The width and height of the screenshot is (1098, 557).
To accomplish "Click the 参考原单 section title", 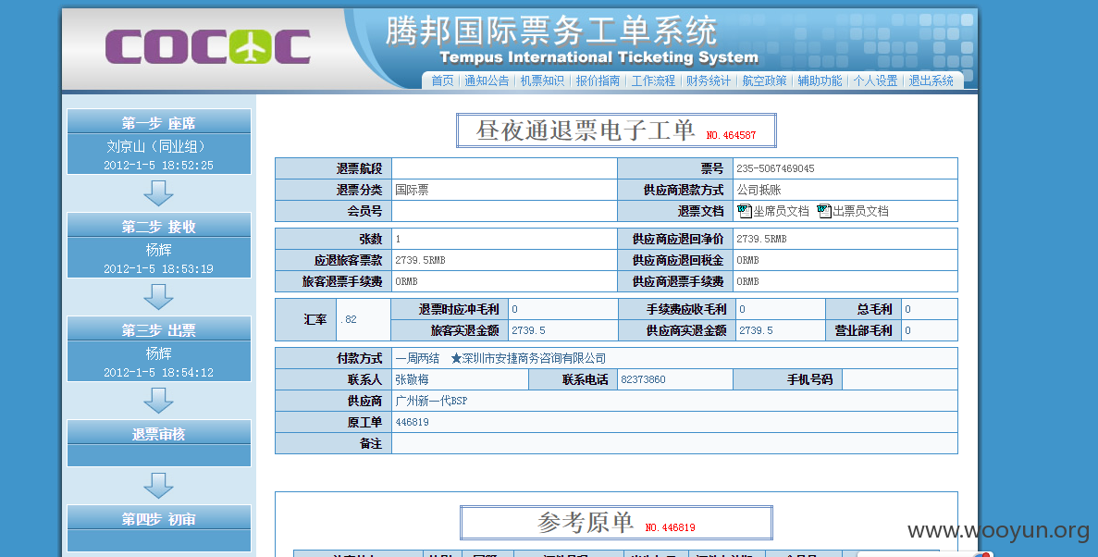I will click(x=586, y=523).
